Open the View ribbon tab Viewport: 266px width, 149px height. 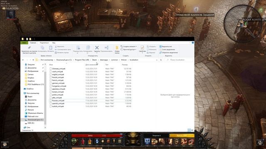click(54, 43)
